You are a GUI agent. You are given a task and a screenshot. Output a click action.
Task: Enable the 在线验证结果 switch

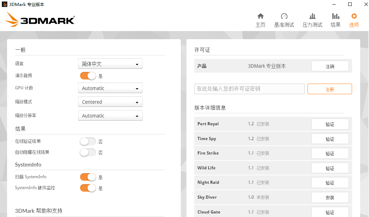pos(88,141)
